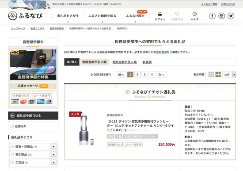Open ふるなび限定 menu
Viewport: 243px width, 171px height.
click(135, 16)
